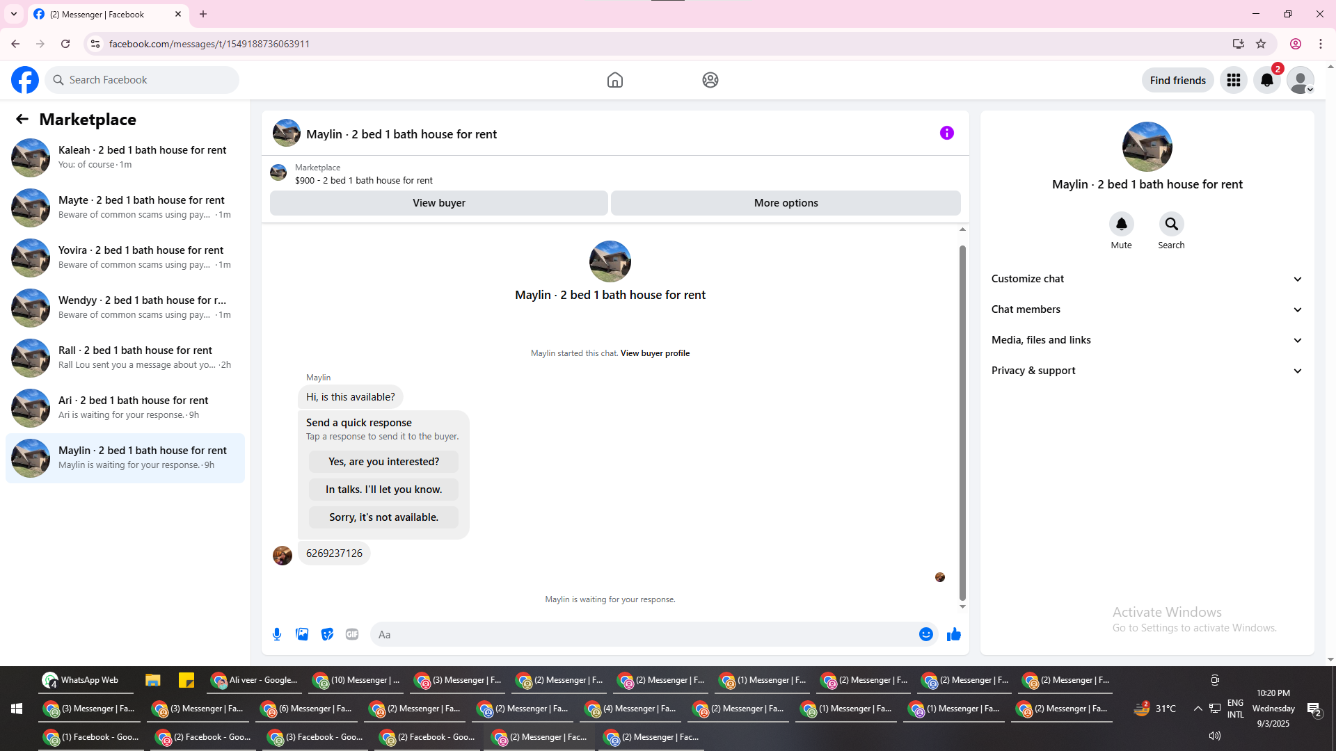Viewport: 1336px width, 751px height.
Task: Open Wendyy conversation
Action: point(125,308)
